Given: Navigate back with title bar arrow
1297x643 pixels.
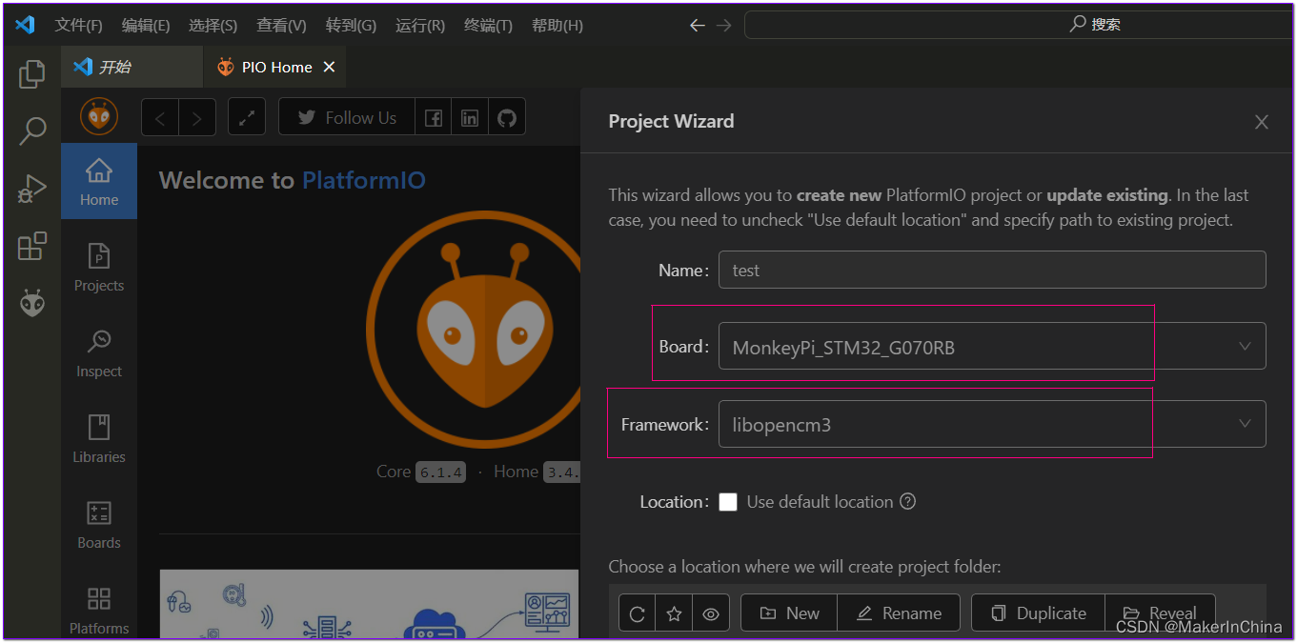Looking at the screenshot, I should pos(698,26).
